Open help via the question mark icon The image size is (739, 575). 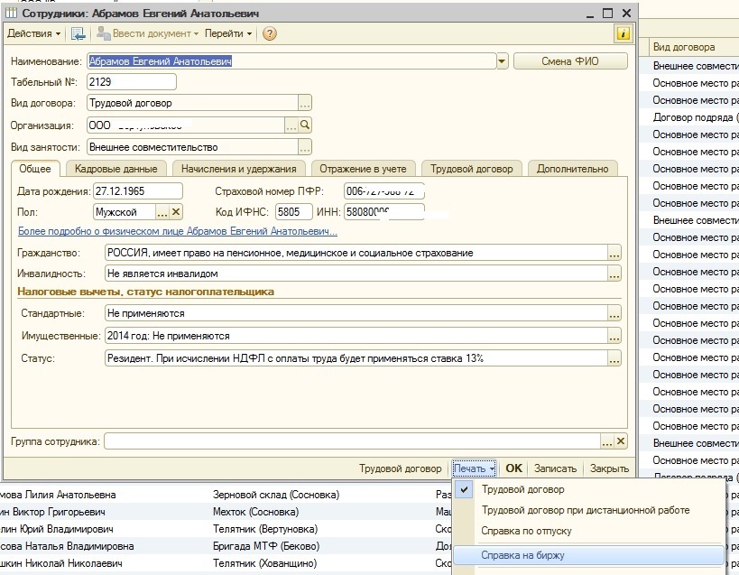269,33
